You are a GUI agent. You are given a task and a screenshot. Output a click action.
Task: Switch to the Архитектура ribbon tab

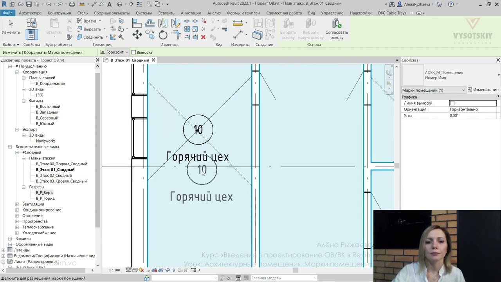tap(30, 13)
